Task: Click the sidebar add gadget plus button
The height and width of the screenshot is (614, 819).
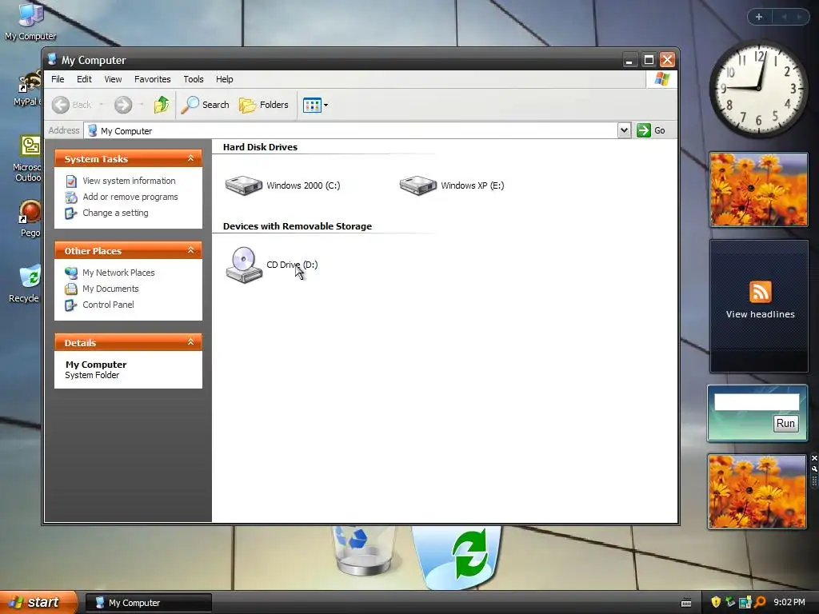Action: click(759, 17)
